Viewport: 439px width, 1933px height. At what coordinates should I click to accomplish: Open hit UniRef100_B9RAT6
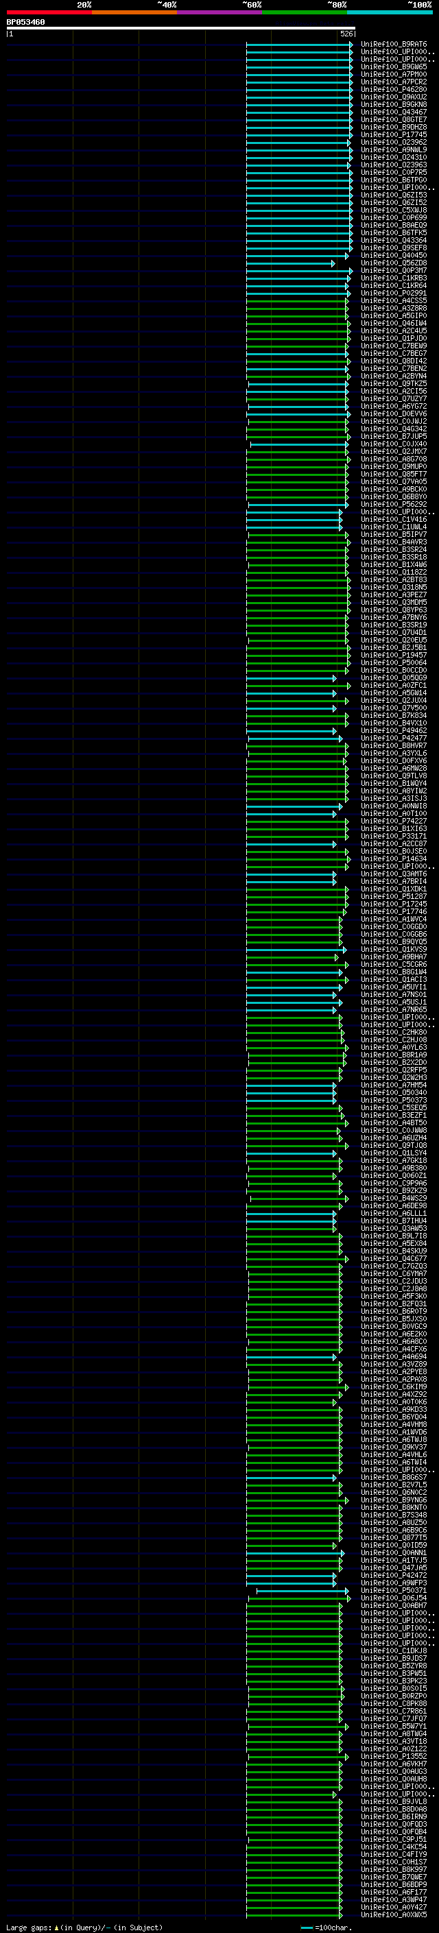tap(394, 45)
